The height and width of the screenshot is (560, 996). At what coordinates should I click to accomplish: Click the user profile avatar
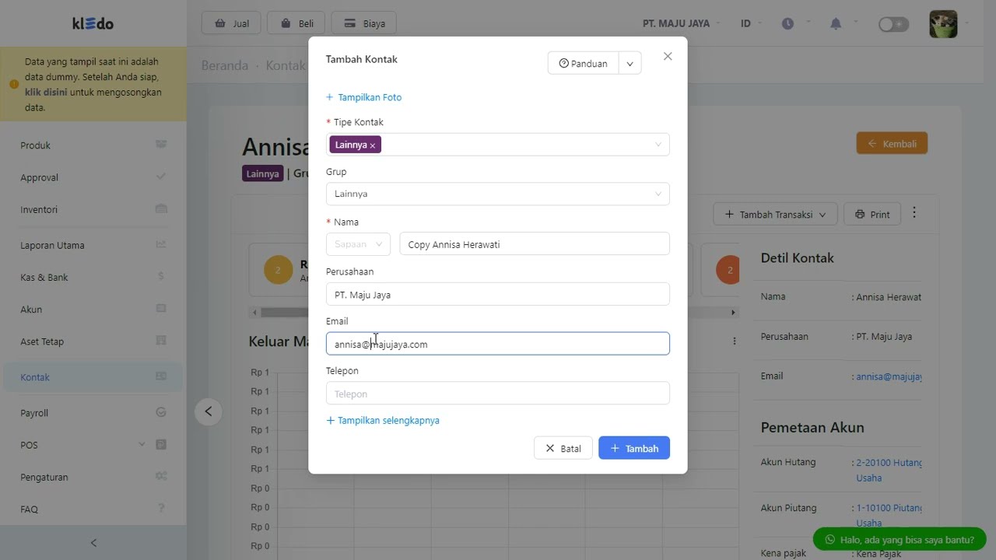coord(943,24)
